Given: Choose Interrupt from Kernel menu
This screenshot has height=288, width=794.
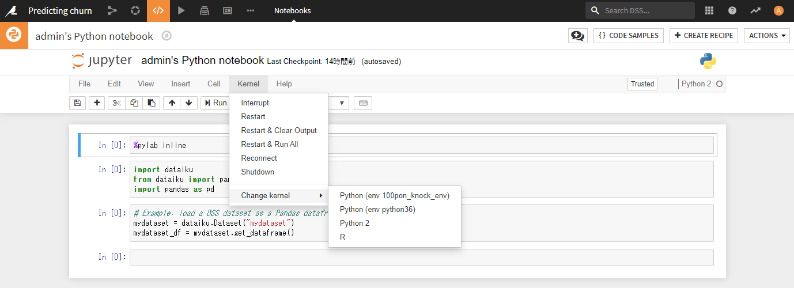Looking at the screenshot, I should pyautogui.click(x=279, y=103).
